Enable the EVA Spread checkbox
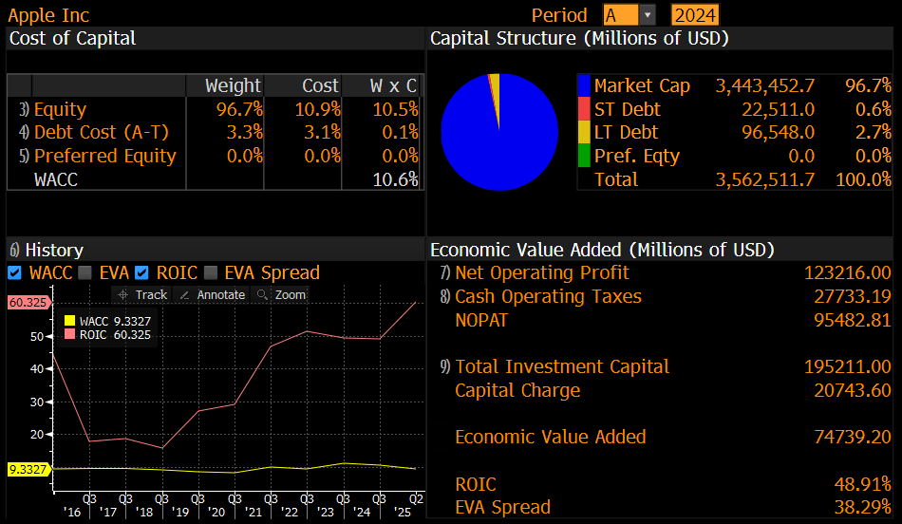Image resolution: width=902 pixels, height=524 pixels. (x=210, y=273)
